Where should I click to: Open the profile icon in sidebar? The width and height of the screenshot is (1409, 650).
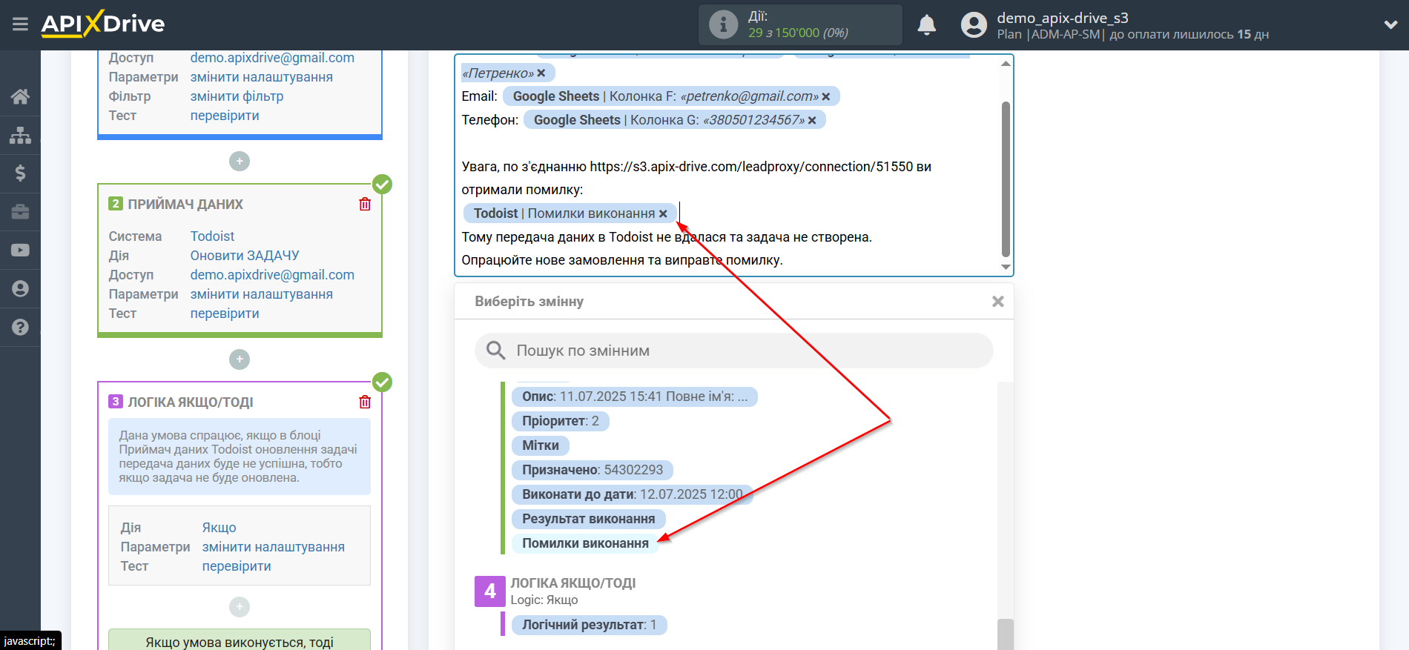point(20,288)
